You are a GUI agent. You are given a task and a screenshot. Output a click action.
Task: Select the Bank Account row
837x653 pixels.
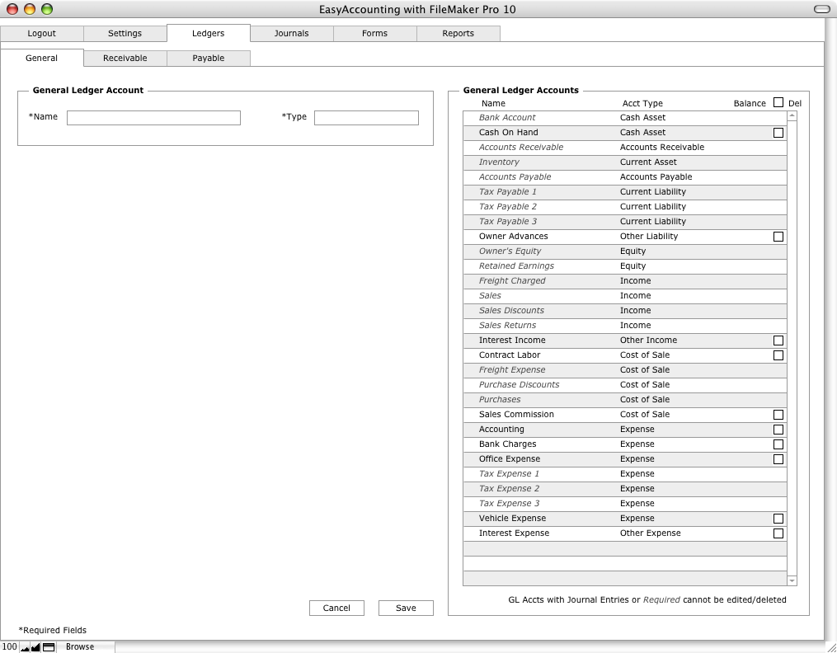pyautogui.click(x=625, y=117)
